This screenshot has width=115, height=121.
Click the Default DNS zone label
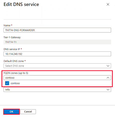click(14, 61)
